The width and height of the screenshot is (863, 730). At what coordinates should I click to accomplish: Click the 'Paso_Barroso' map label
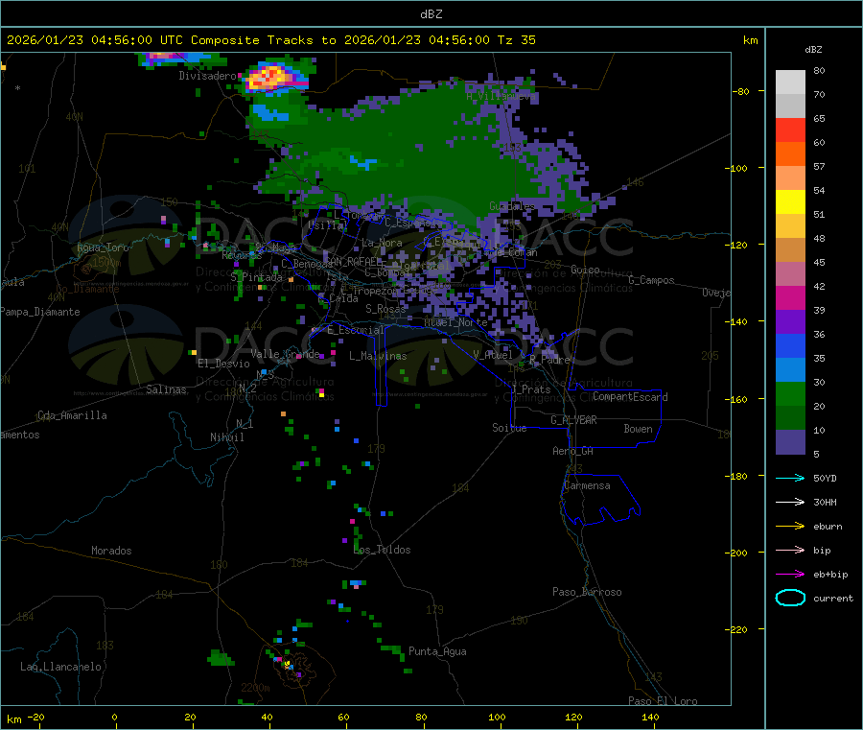587,592
